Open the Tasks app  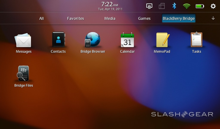(x=196, y=41)
